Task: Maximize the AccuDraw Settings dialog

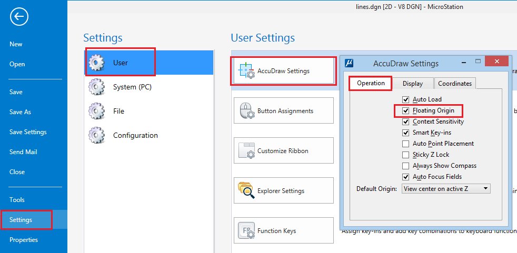Action: [x=478, y=61]
